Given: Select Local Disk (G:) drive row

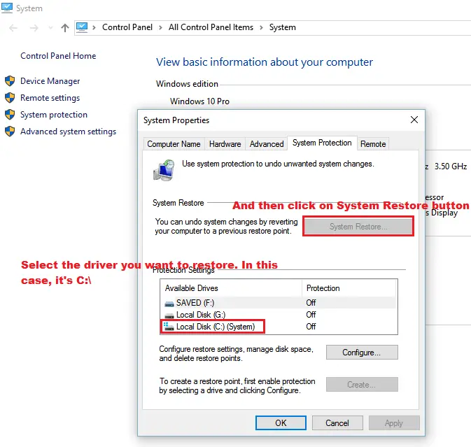Looking at the screenshot, I should [279, 315].
